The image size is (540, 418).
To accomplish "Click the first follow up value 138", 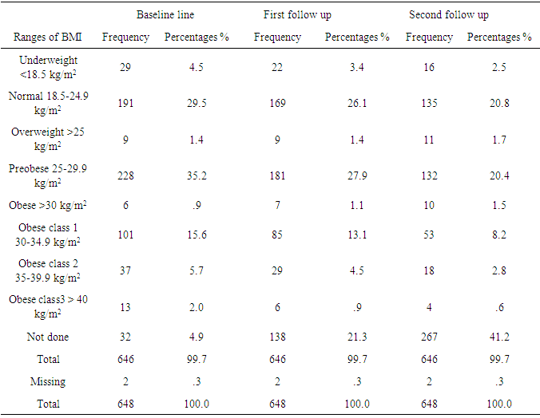I will click(277, 336).
